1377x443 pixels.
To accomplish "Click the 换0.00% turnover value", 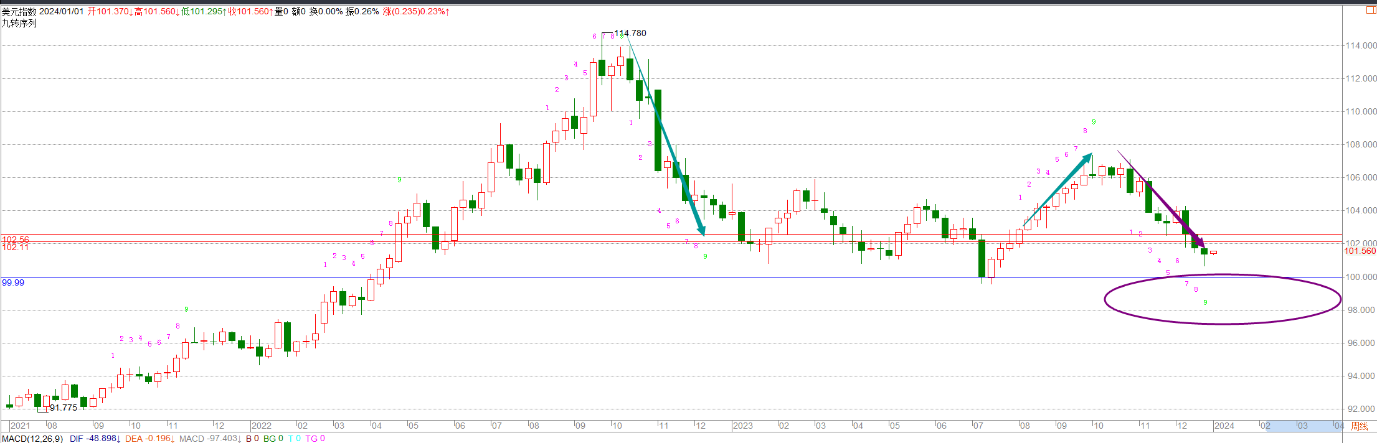I will click(326, 12).
